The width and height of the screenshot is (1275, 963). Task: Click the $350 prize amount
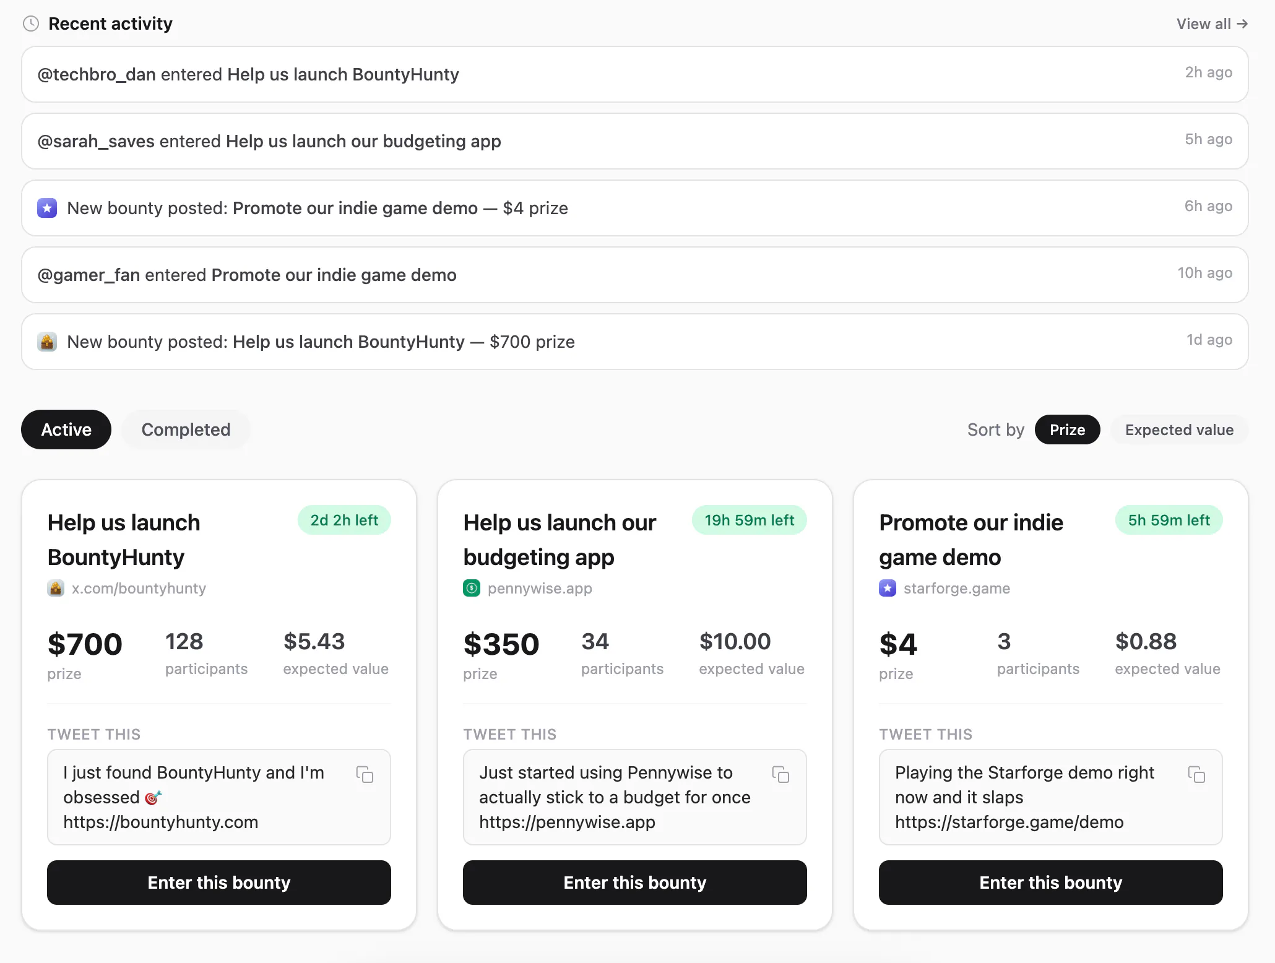[501, 644]
